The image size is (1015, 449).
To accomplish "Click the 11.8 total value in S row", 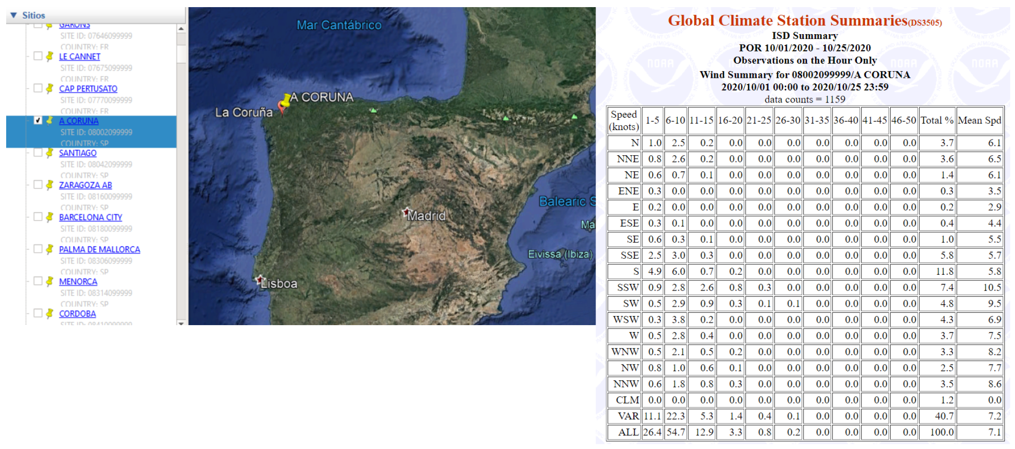I will (x=937, y=271).
